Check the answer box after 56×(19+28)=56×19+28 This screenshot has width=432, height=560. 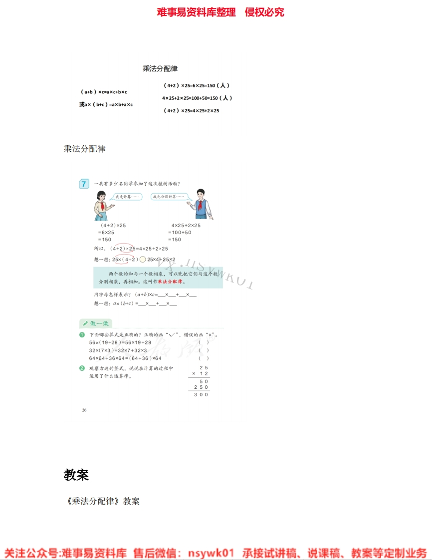point(204,343)
